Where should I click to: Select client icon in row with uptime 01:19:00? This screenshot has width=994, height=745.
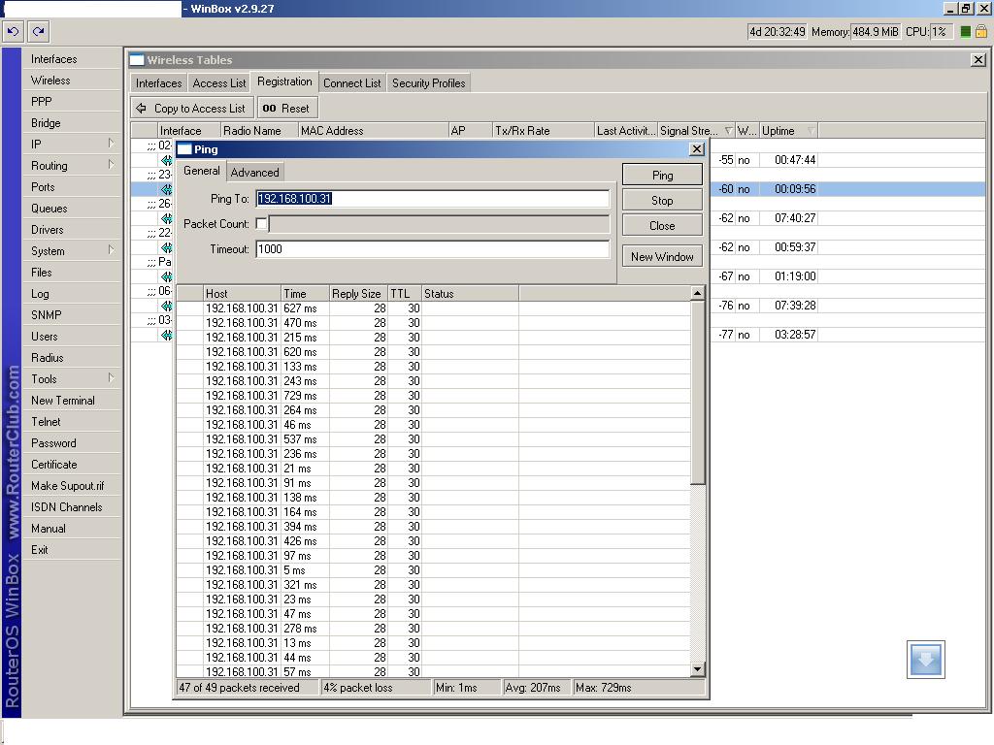[166, 276]
